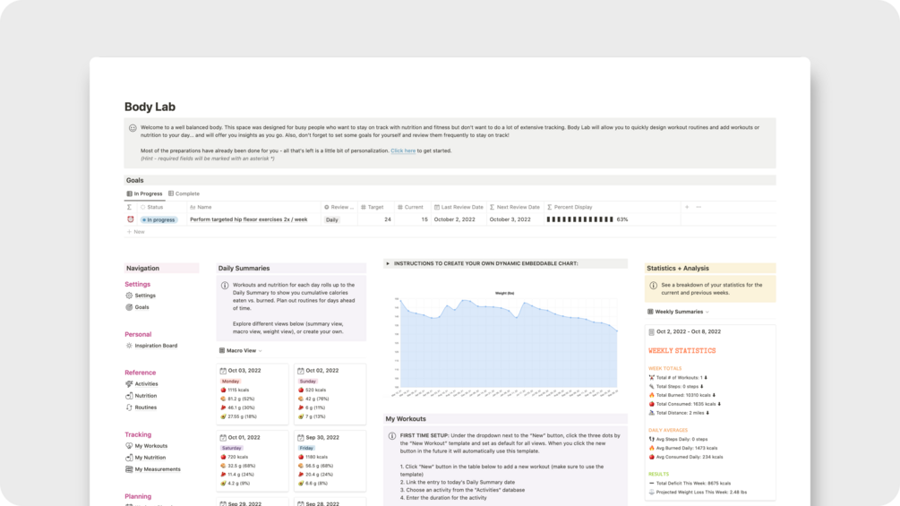The image size is (900, 506).
Task: Expand the chart instructions toggle
Action: [x=388, y=264]
